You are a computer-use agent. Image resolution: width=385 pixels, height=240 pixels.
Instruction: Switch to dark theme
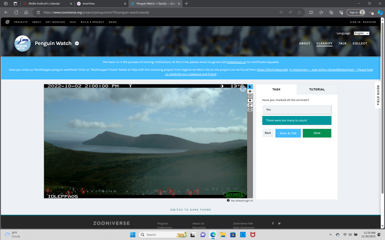pos(191,210)
